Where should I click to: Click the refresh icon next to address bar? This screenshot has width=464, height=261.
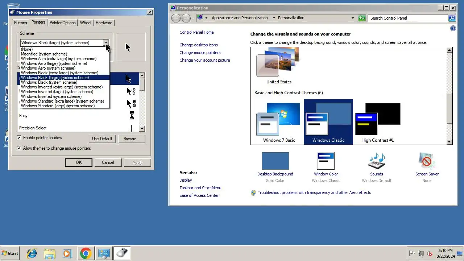pyautogui.click(x=362, y=18)
